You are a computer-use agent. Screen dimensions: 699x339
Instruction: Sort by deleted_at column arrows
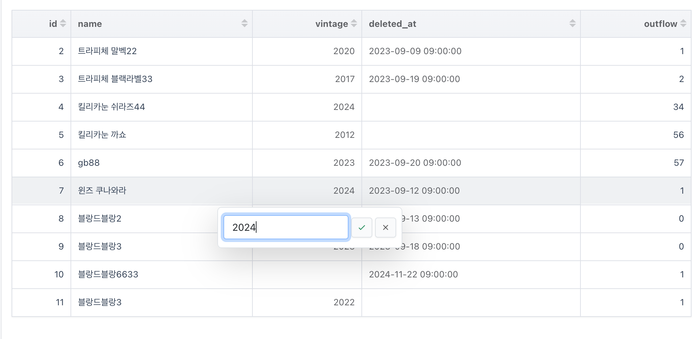point(573,23)
